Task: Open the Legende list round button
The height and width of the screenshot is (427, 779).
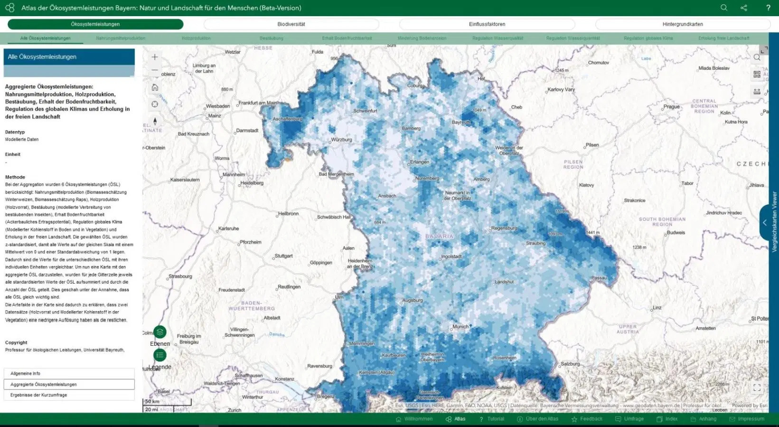Action: point(160,355)
